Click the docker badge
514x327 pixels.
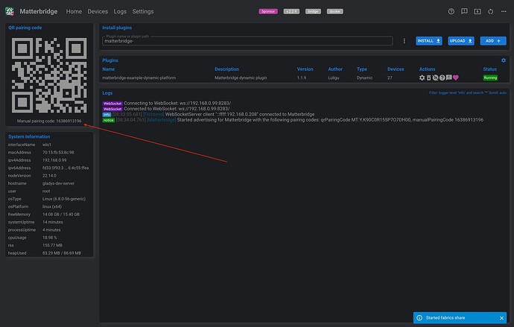(x=334, y=11)
